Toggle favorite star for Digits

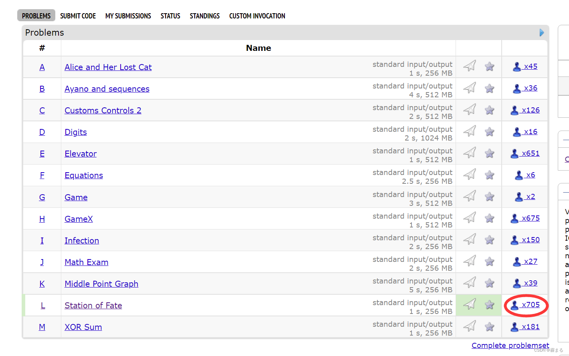tap(489, 131)
